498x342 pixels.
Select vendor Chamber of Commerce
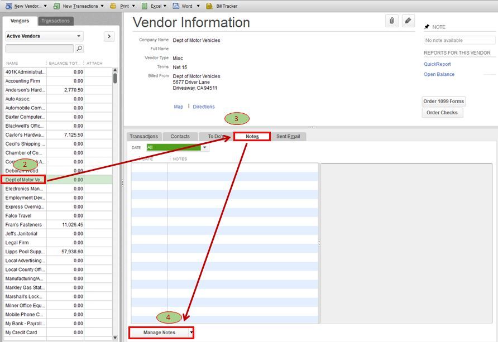click(x=26, y=153)
